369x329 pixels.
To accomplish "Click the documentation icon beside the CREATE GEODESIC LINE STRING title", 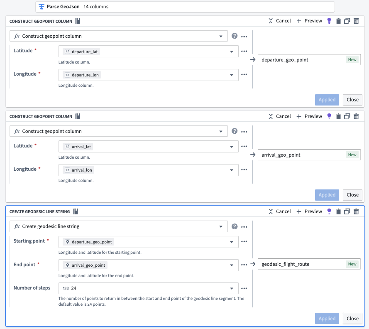I will [76, 211].
